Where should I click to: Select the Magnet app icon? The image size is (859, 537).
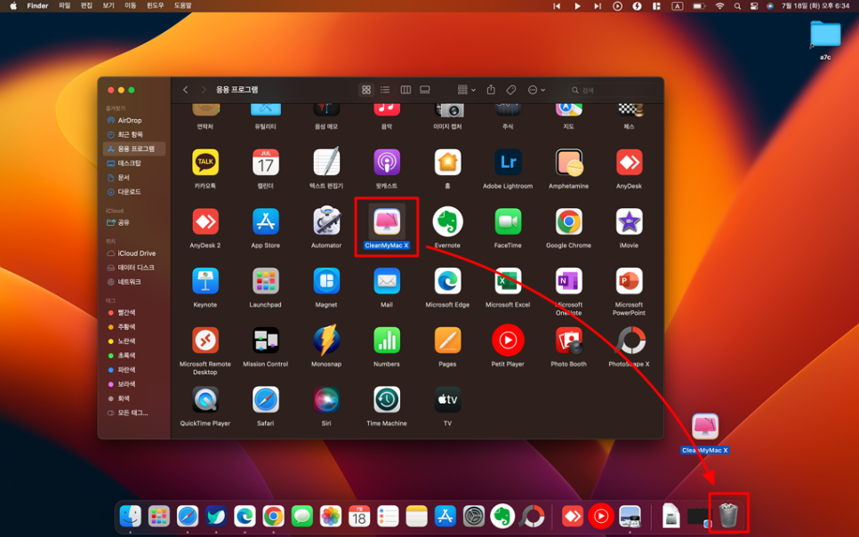pos(326,281)
